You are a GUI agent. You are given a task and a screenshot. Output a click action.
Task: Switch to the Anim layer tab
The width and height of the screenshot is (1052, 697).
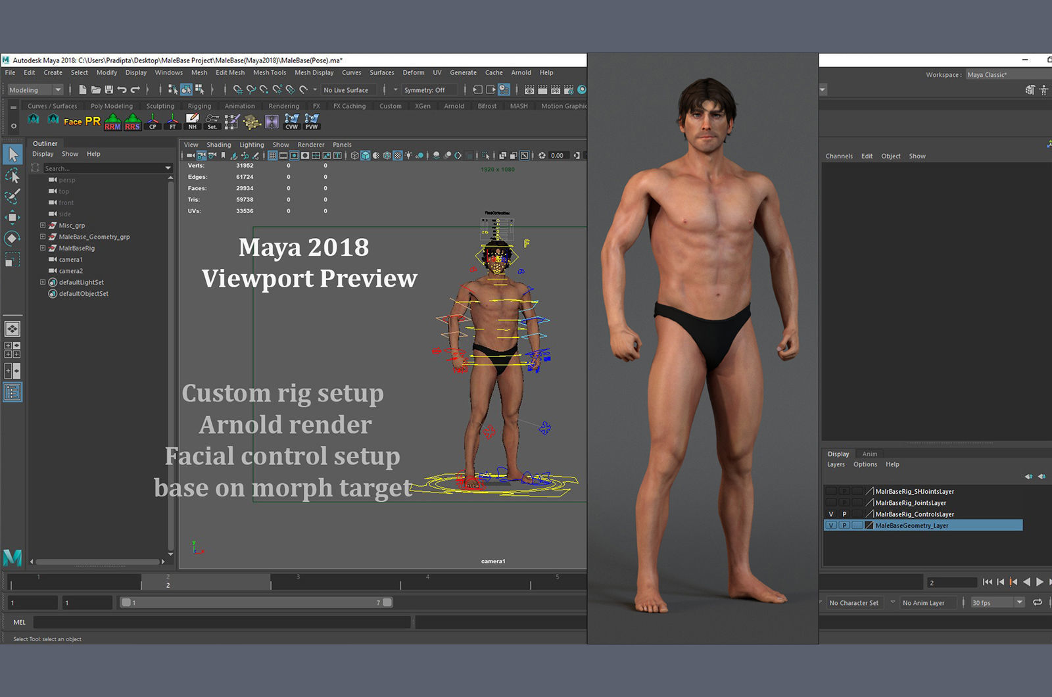point(869,454)
